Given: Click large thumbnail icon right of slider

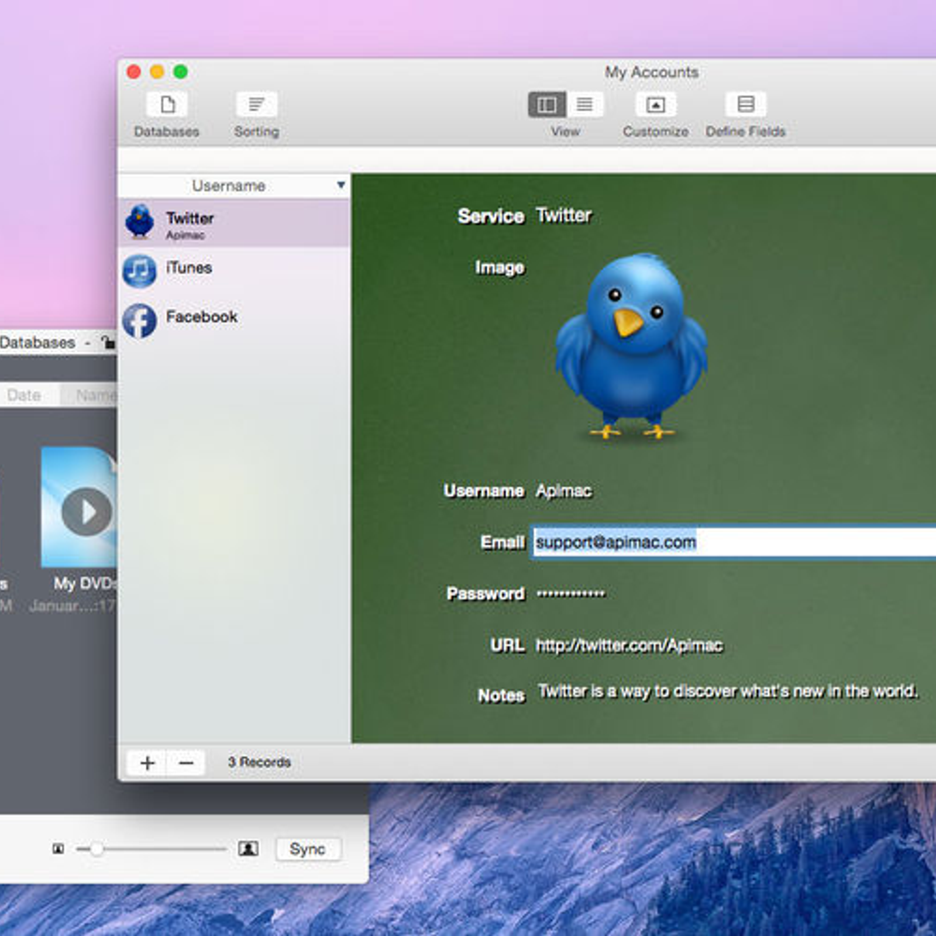Looking at the screenshot, I should point(248,849).
